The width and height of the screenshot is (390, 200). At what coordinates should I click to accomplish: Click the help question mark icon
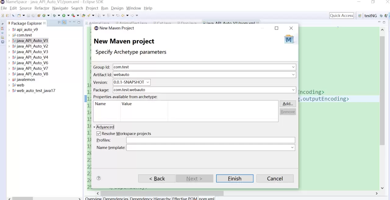(99, 178)
